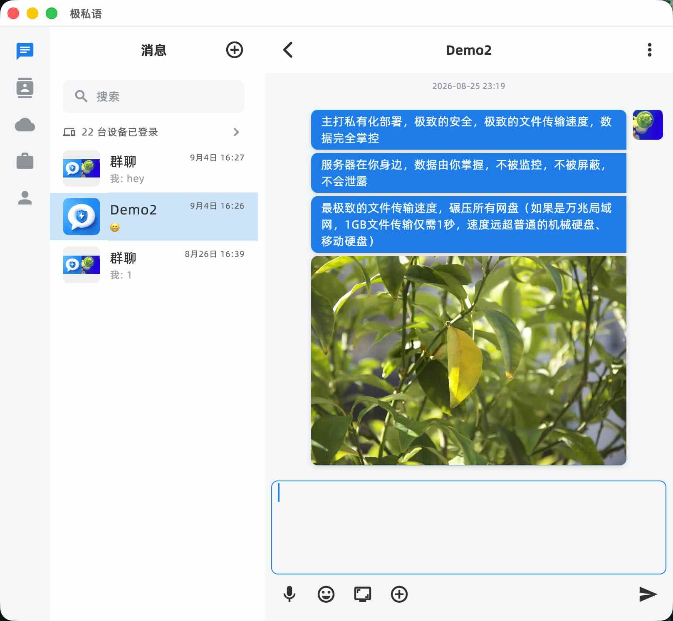Click the message bubble starting with 服务器在你身边
The height and width of the screenshot is (621, 673).
click(x=468, y=173)
